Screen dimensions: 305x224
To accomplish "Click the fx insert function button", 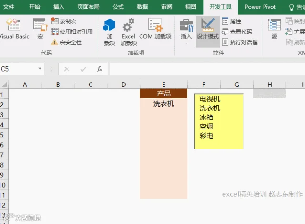I will [100, 69].
